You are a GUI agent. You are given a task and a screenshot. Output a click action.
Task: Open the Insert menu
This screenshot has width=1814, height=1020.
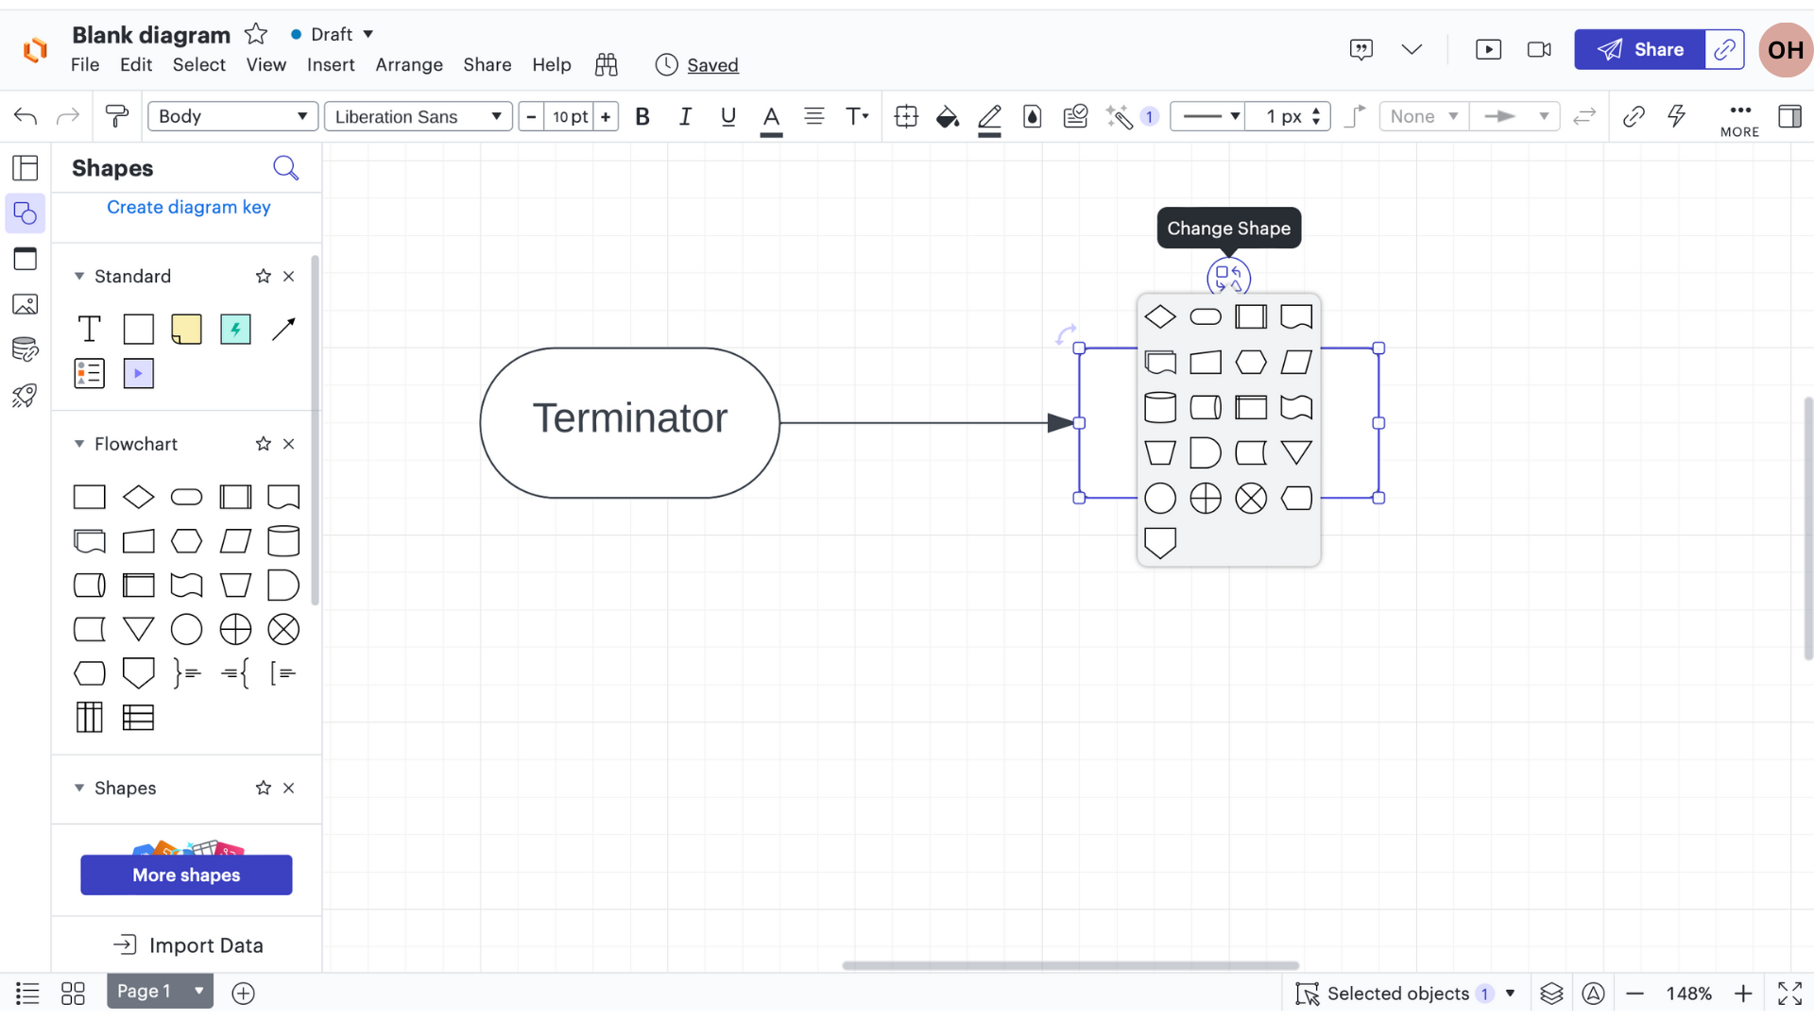pos(331,64)
